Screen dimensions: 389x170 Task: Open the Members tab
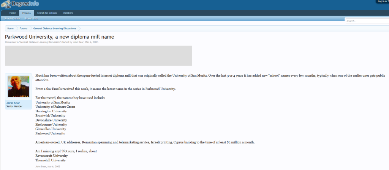coord(68,13)
